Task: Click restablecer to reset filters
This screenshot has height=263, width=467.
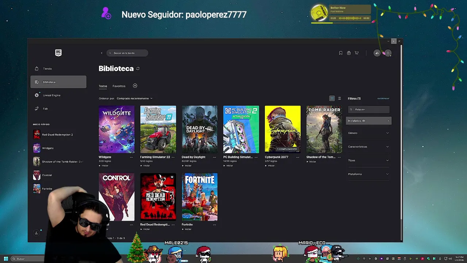Action: (383, 98)
